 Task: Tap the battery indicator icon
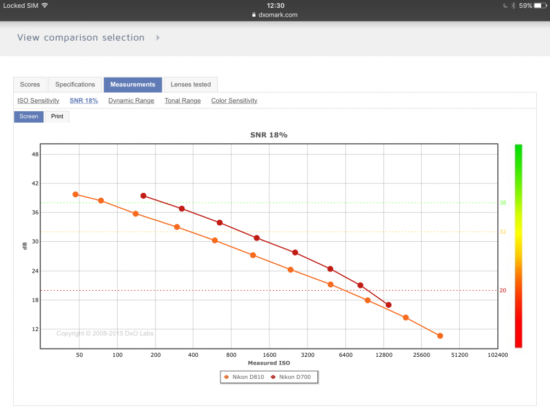pyautogui.click(x=541, y=6)
